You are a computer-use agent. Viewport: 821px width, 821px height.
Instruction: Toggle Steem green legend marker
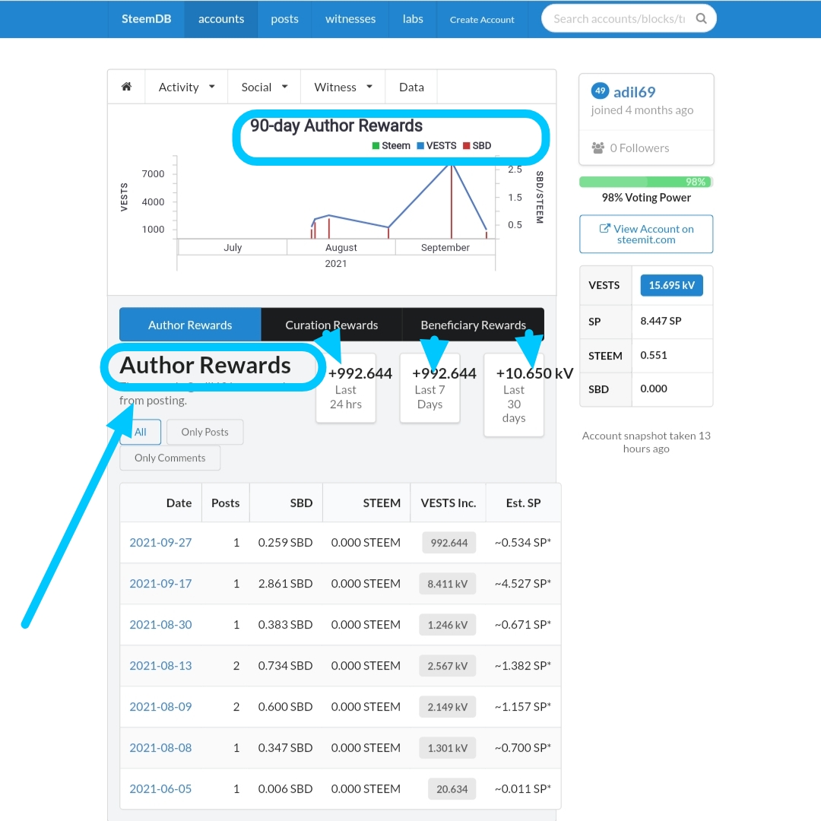(376, 145)
